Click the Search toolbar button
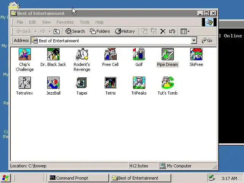The image size is (244, 183). 75,31
